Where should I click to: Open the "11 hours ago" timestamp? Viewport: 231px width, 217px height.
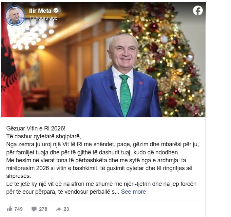(43, 18)
